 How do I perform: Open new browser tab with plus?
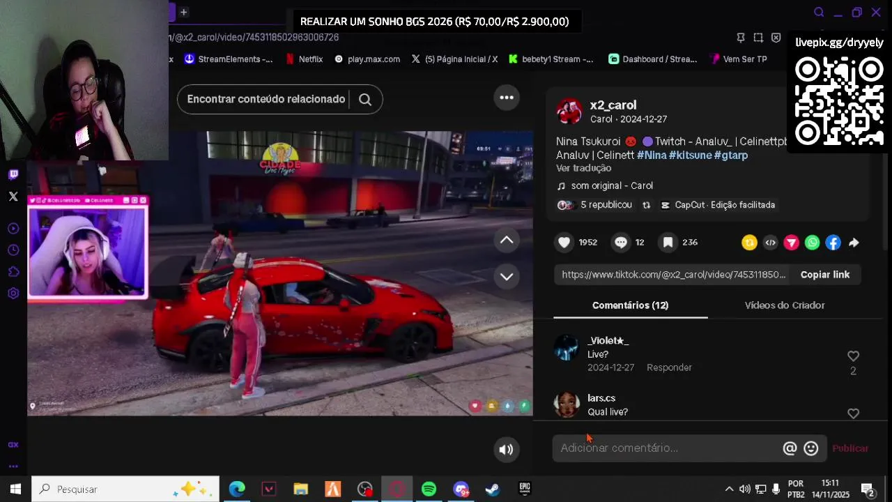pos(184,12)
